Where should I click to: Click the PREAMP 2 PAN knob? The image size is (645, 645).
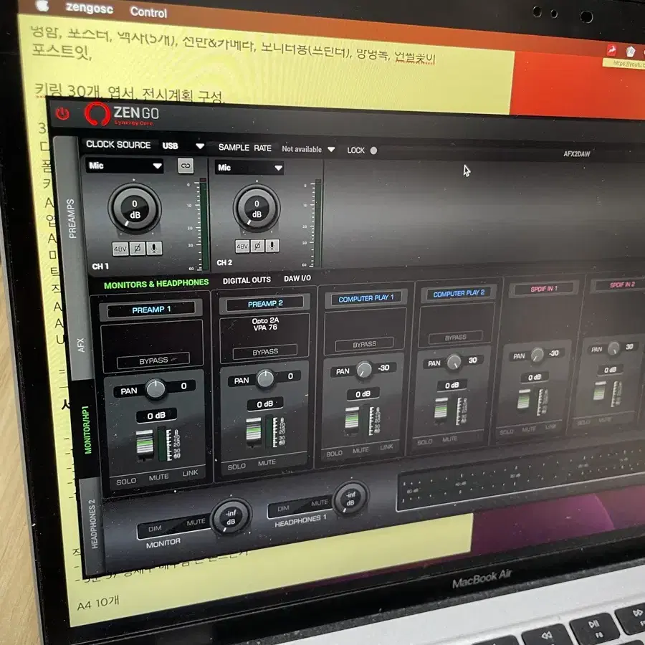pos(265,379)
